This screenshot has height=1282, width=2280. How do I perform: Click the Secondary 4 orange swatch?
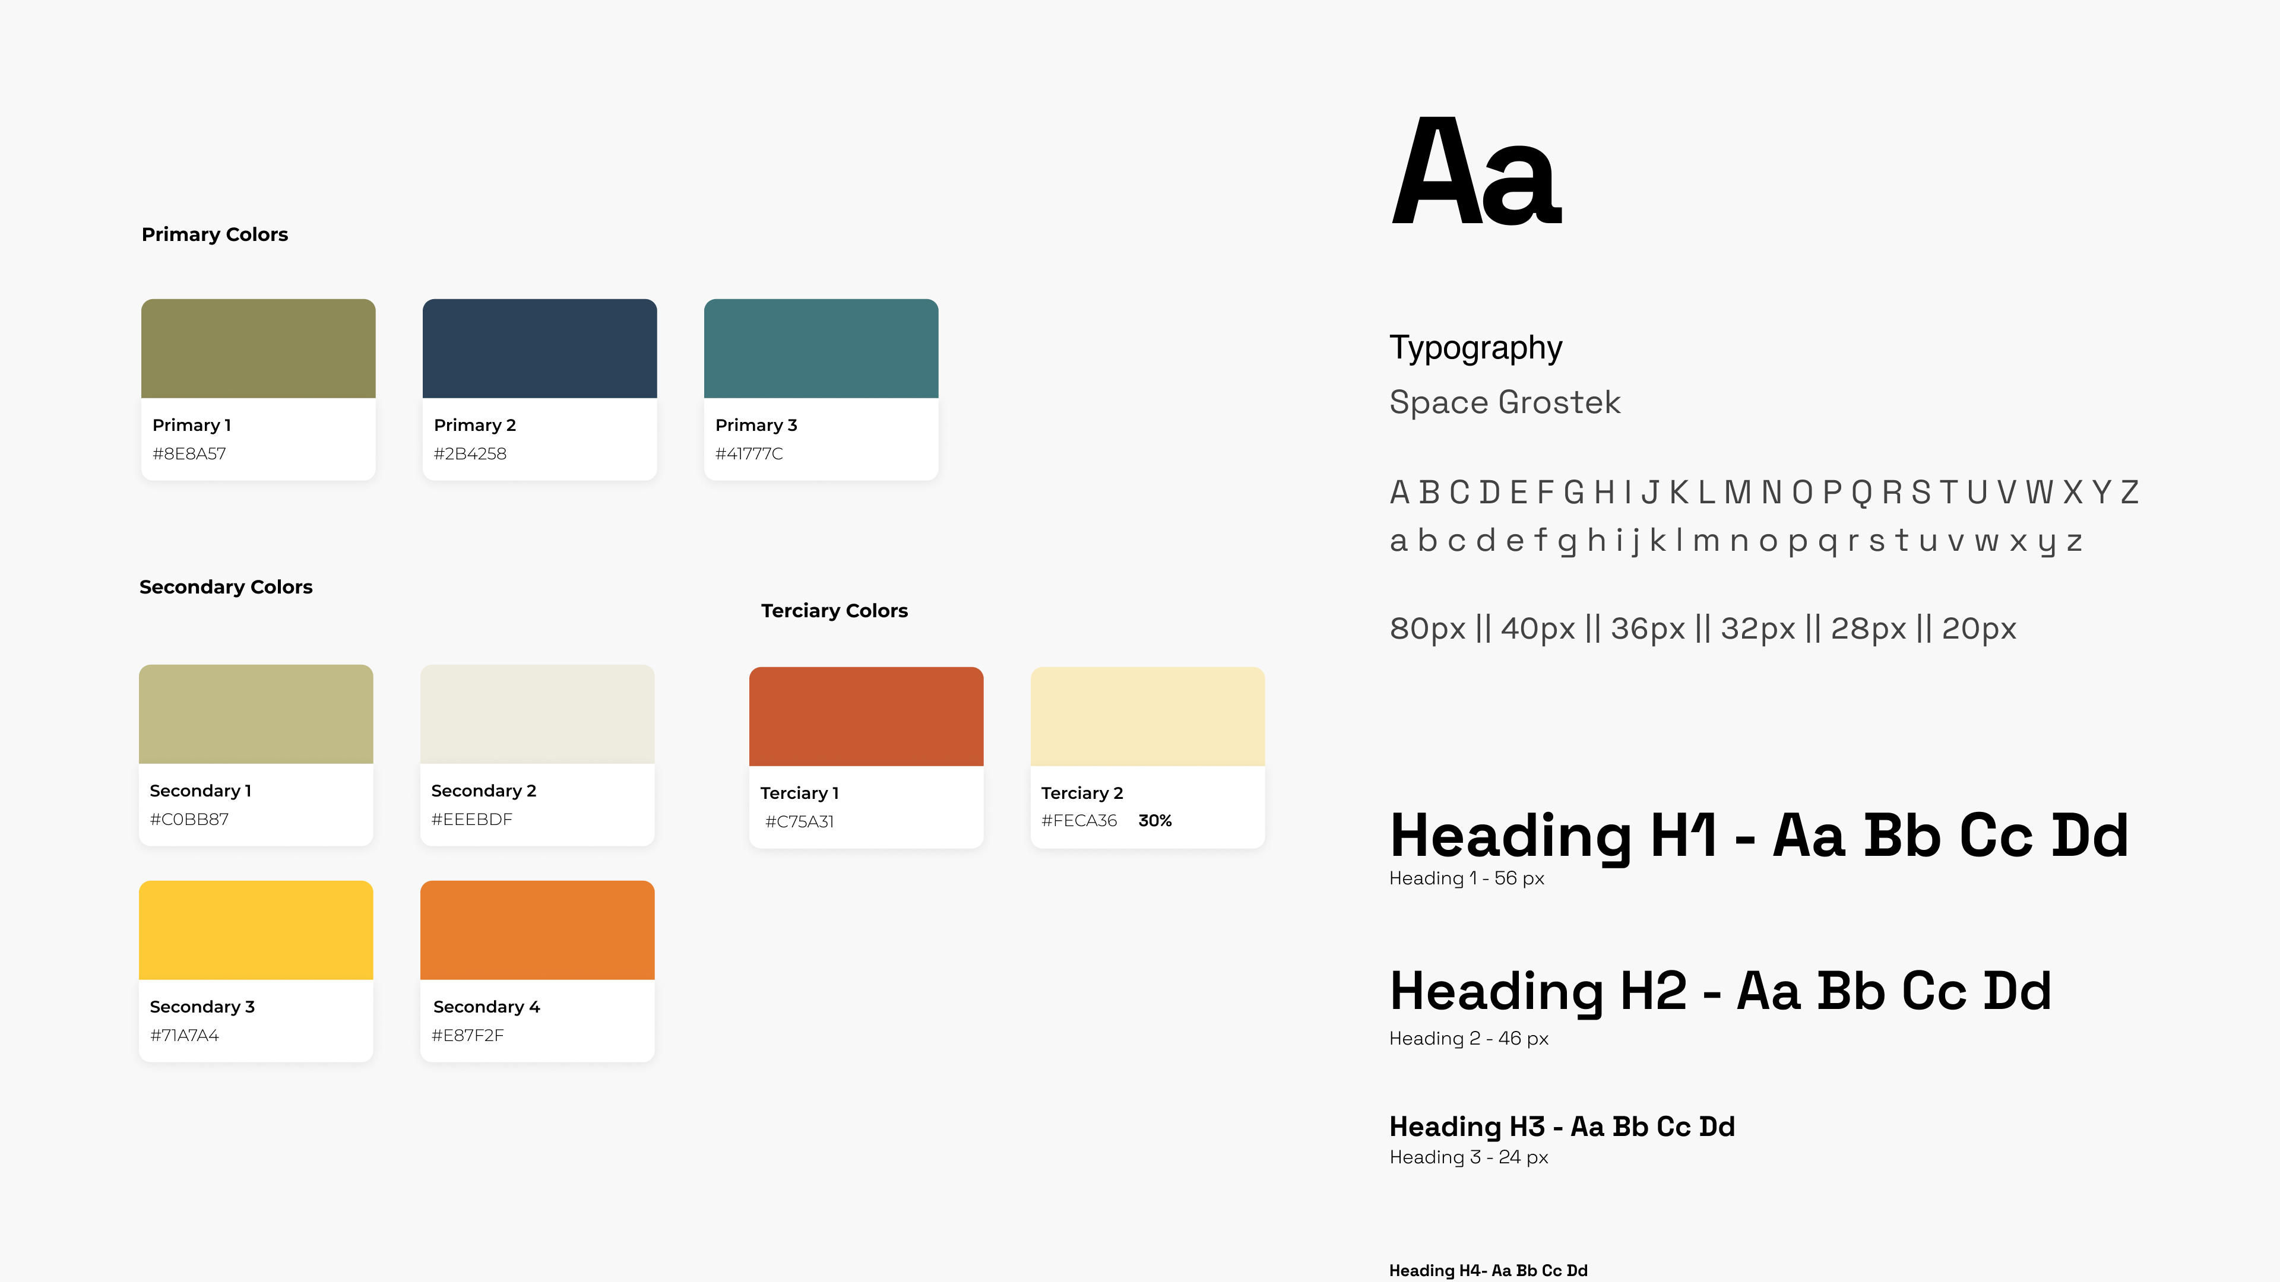coord(537,930)
